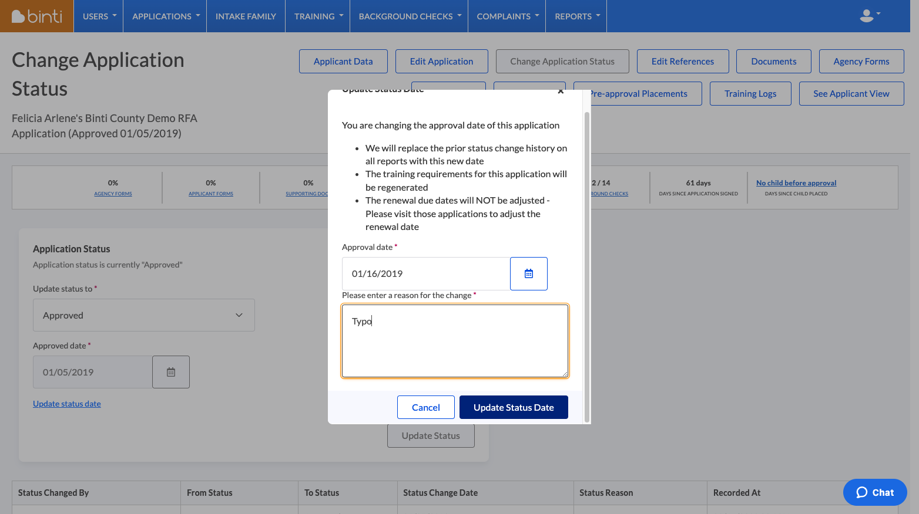Viewport: 919px width, 514px height.
Task: Open Agency Forms
Action: [861, 62]
